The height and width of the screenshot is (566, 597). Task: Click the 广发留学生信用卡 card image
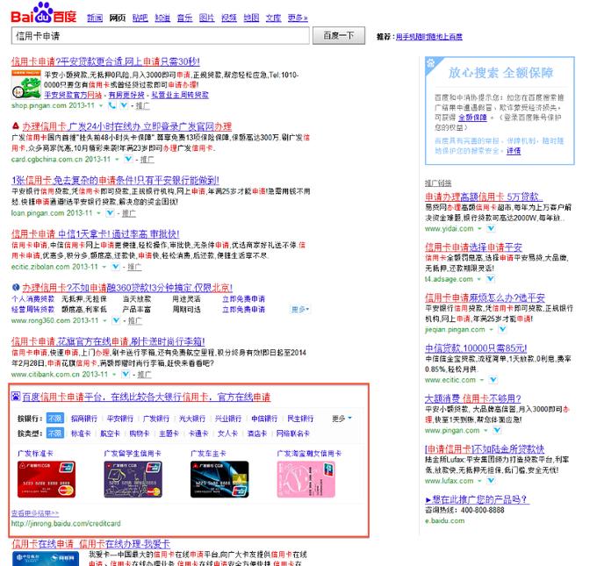coord(133,479)
